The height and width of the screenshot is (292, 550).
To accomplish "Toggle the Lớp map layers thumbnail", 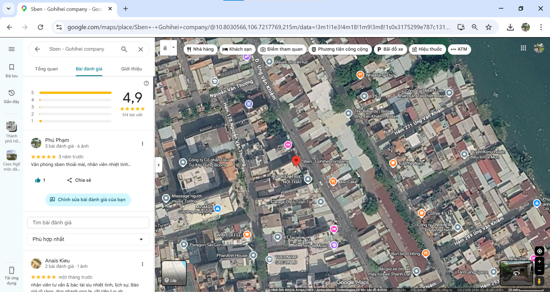I will pyautogui.click(x=174, y=273).
